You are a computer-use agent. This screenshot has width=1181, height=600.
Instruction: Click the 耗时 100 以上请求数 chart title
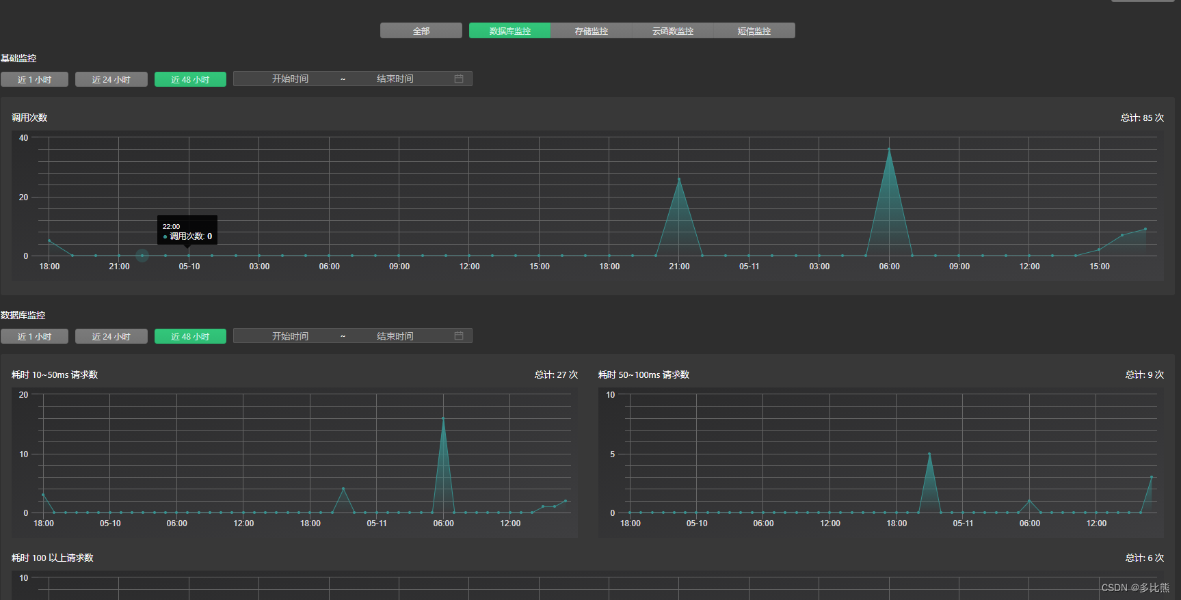(53, 558)
